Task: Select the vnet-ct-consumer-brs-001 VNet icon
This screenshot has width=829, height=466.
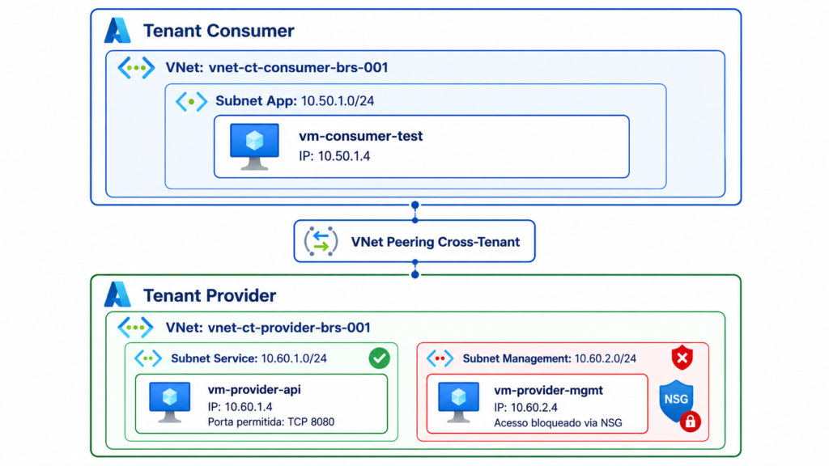Action: (136, 68)
